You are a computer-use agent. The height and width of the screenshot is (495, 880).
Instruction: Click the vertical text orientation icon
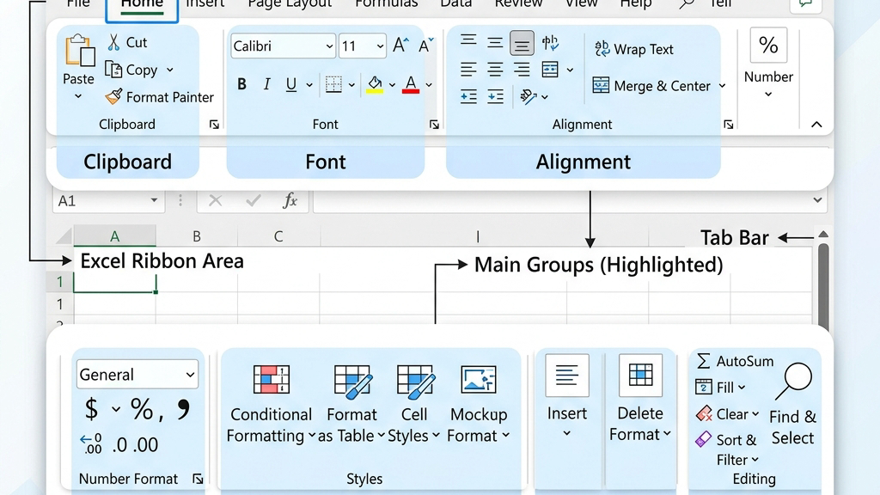tap(550, 42)
